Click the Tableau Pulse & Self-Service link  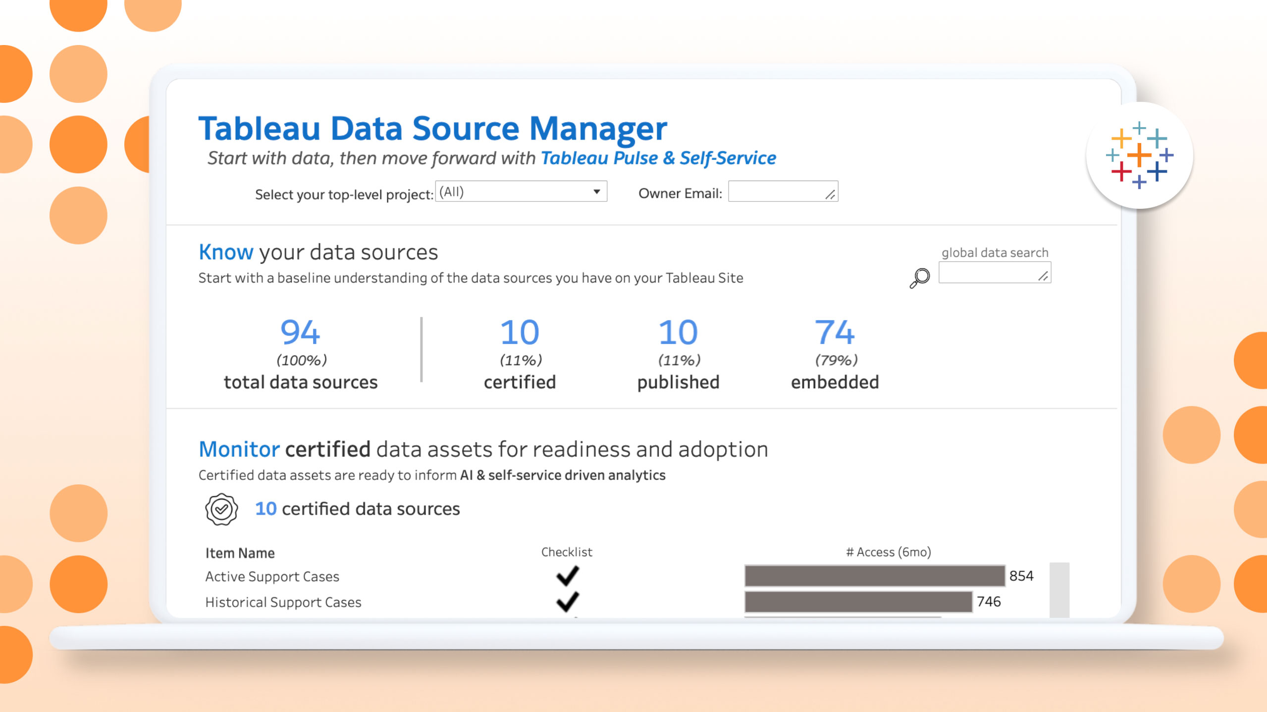[658, 158]
